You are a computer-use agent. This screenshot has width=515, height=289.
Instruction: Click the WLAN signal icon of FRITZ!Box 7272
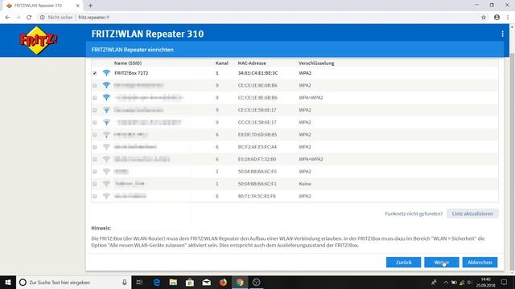[106, 73]
